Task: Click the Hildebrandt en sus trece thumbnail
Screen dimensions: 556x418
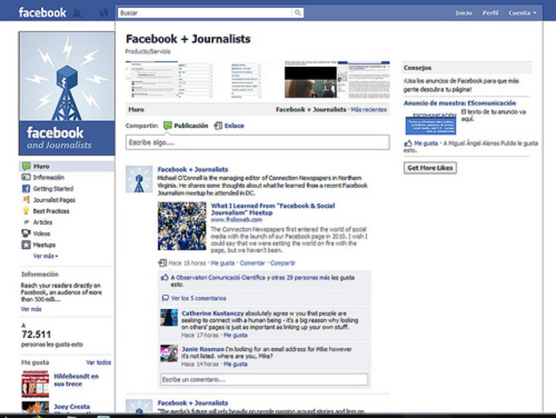Action: click(35, 384)
